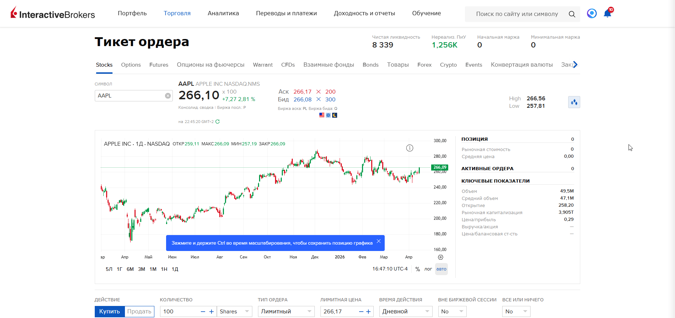Viewport: 675px width, 318px height.
Task: Switch to the Crypto tab
Action: (x=448, y=65)
